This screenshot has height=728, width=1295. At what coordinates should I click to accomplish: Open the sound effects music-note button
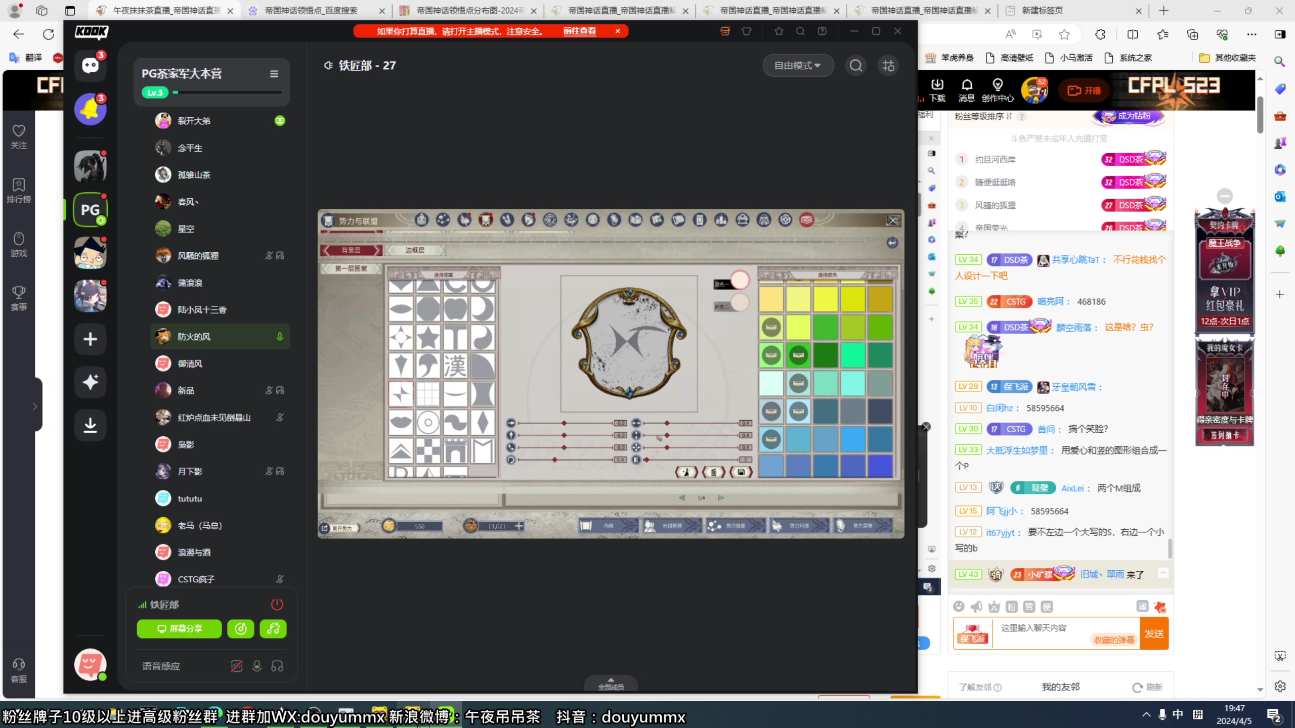(x=273, y=628)
